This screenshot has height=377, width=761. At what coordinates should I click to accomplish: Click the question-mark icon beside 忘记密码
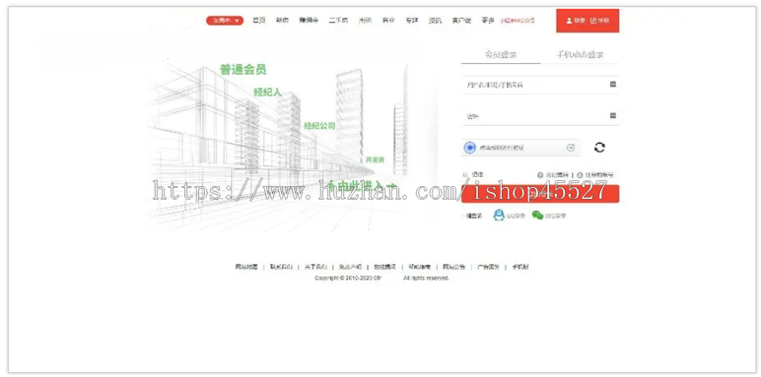pyautogui.click(x=539, y=175)
